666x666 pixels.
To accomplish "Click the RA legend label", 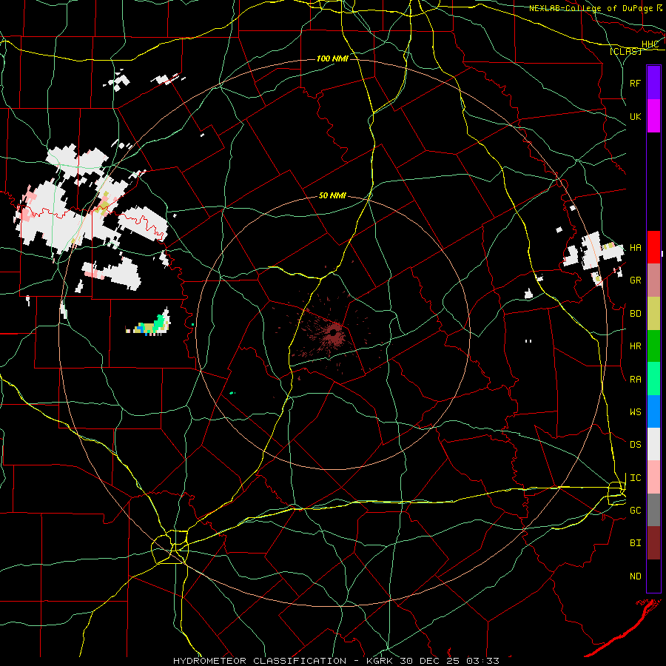I will tap(635, 380).
